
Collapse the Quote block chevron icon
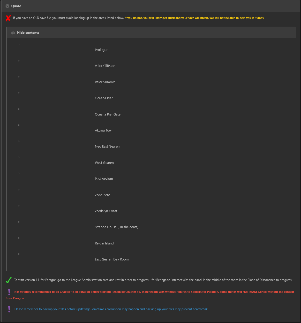coord(7,6)
